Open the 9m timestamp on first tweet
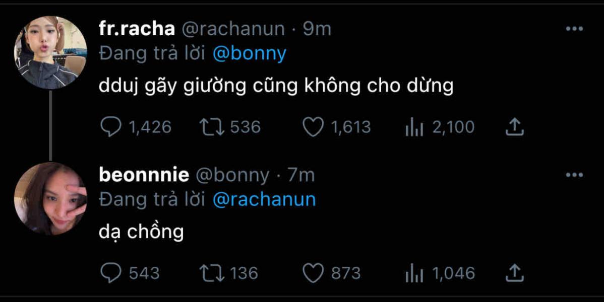 317,29
